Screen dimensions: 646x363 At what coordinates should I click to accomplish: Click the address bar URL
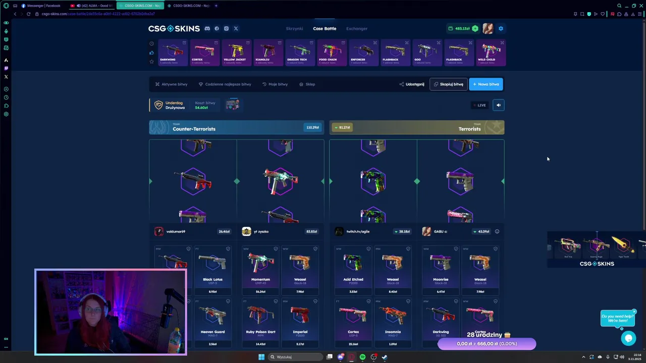pyautogui.click(x=98, y=14)
